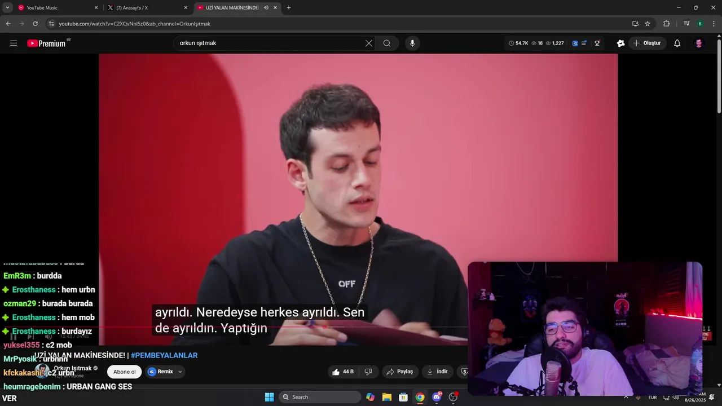722x406 pixels.
Task: Open Chrome media controls icon
Action: [686, 24]
